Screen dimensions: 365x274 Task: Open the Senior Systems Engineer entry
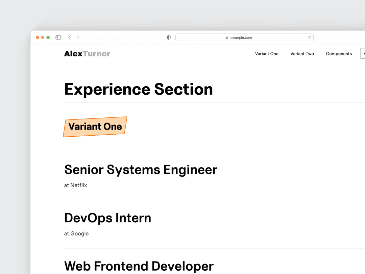coord(141,169)
